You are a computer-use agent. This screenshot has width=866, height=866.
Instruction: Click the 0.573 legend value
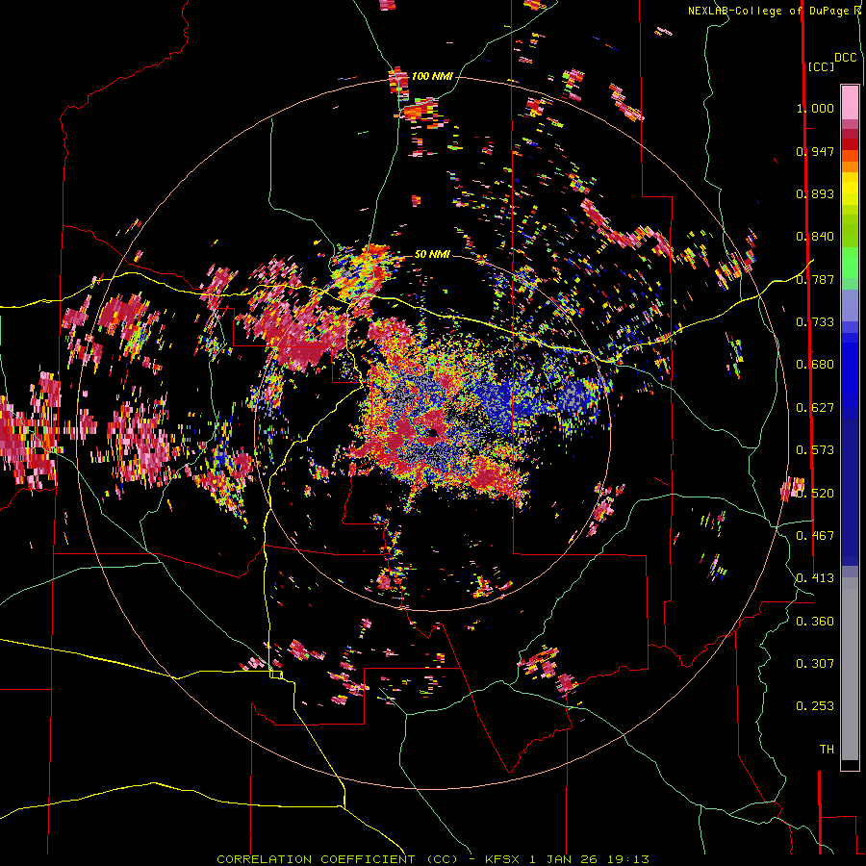(815, 450)
